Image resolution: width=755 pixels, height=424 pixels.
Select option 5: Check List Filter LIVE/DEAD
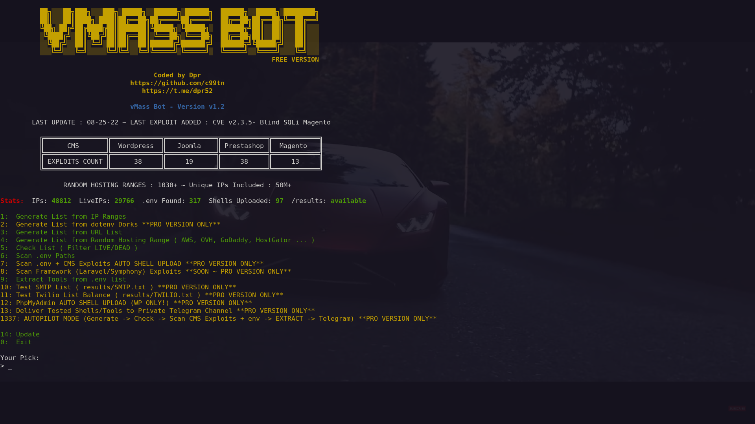coord(77,248)
